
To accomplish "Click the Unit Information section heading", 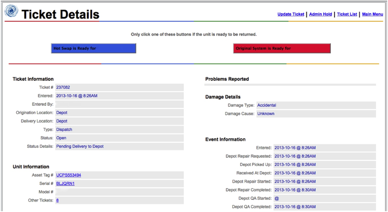I will coord(31,167).
